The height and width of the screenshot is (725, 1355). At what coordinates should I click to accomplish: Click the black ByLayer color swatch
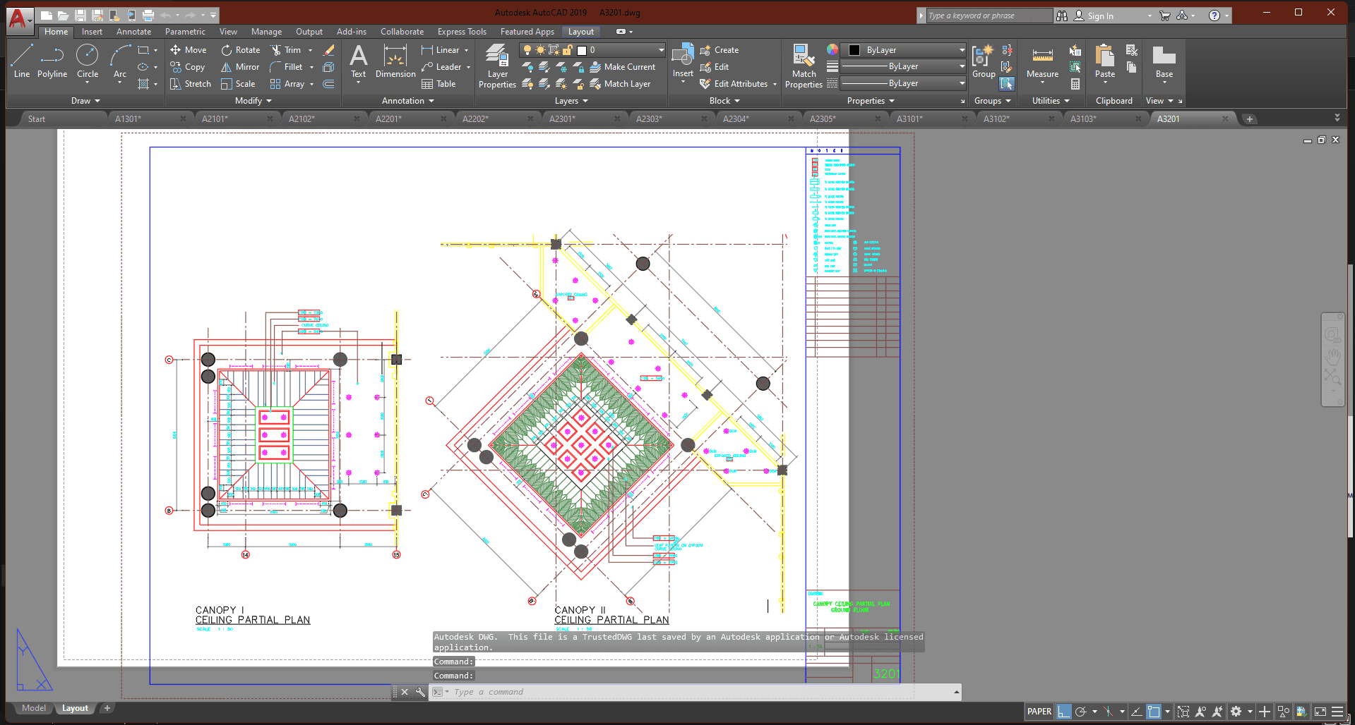[x=854, y=50]
